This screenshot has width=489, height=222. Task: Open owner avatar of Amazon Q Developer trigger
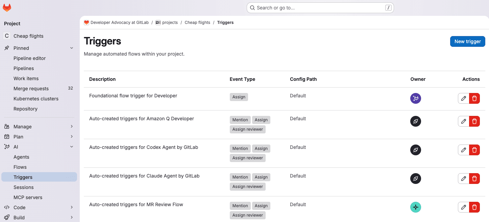pyautogui.click(x=416, y=121)
